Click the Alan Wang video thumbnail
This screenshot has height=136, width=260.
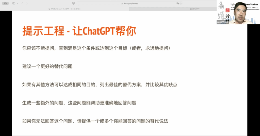pyautogui.click(x=238, y=12)
